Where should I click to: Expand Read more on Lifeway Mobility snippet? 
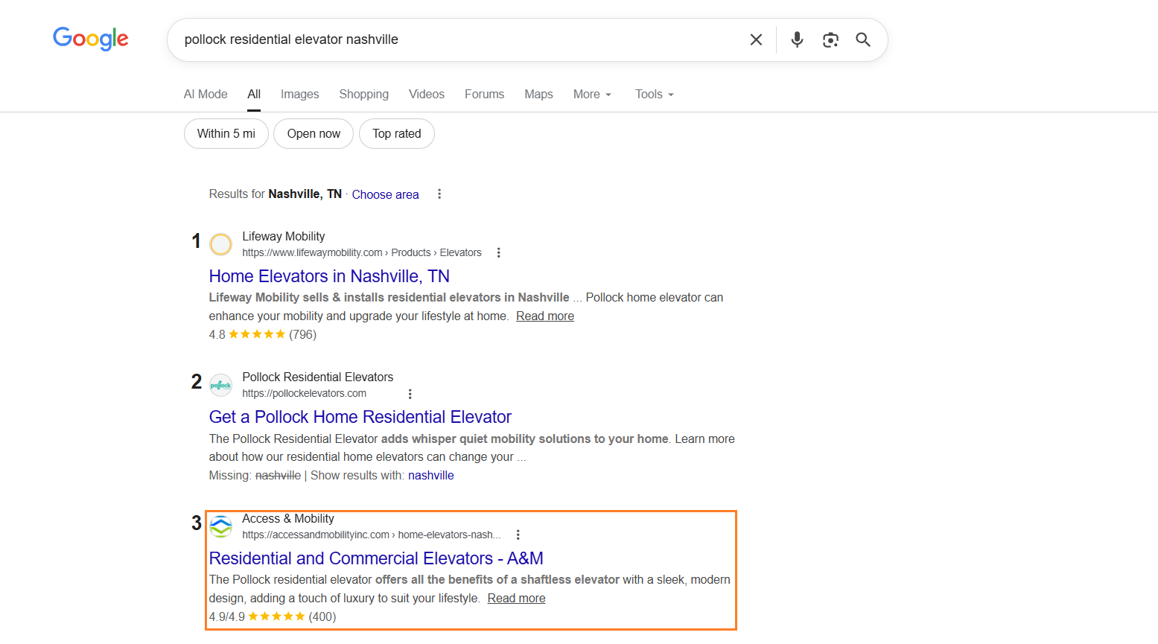pos(545,316)
